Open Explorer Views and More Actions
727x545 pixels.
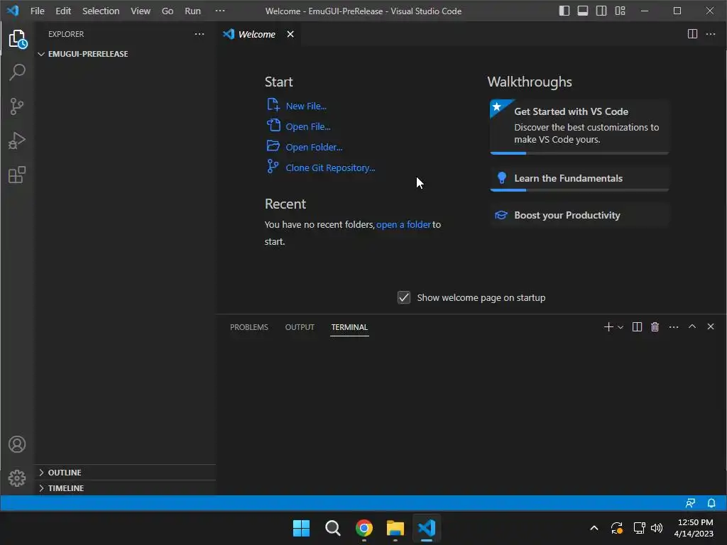(199, 34)
